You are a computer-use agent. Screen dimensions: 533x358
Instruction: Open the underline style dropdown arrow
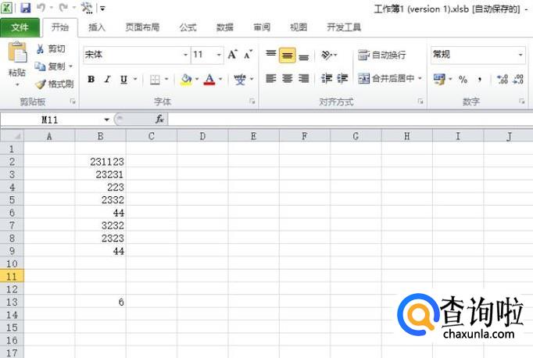(x=135, y=80)
